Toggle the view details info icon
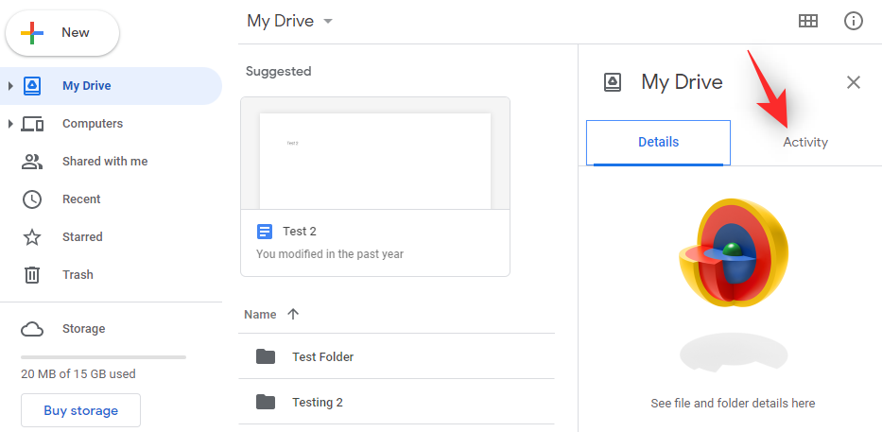 (x=854, y=22)
